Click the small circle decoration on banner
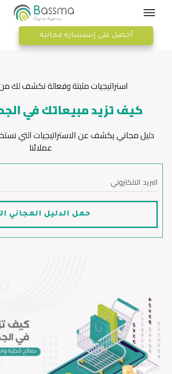172x374 pixels. click(x=4, y=285)
